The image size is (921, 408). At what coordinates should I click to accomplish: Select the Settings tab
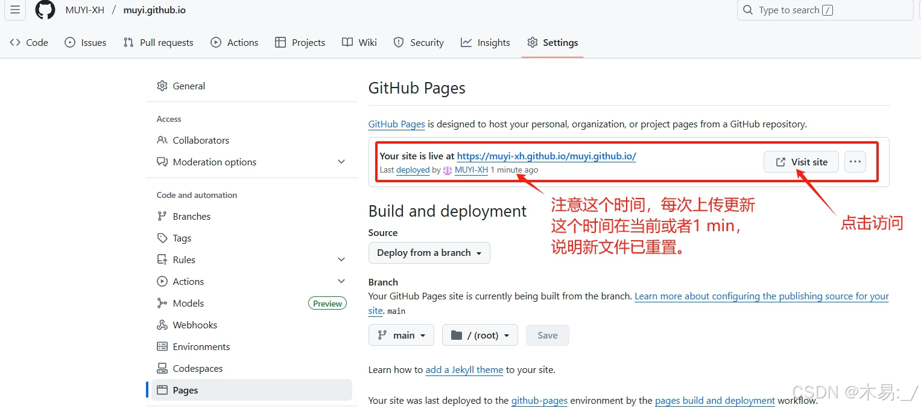pyautogui.click(x=552, y=42)
